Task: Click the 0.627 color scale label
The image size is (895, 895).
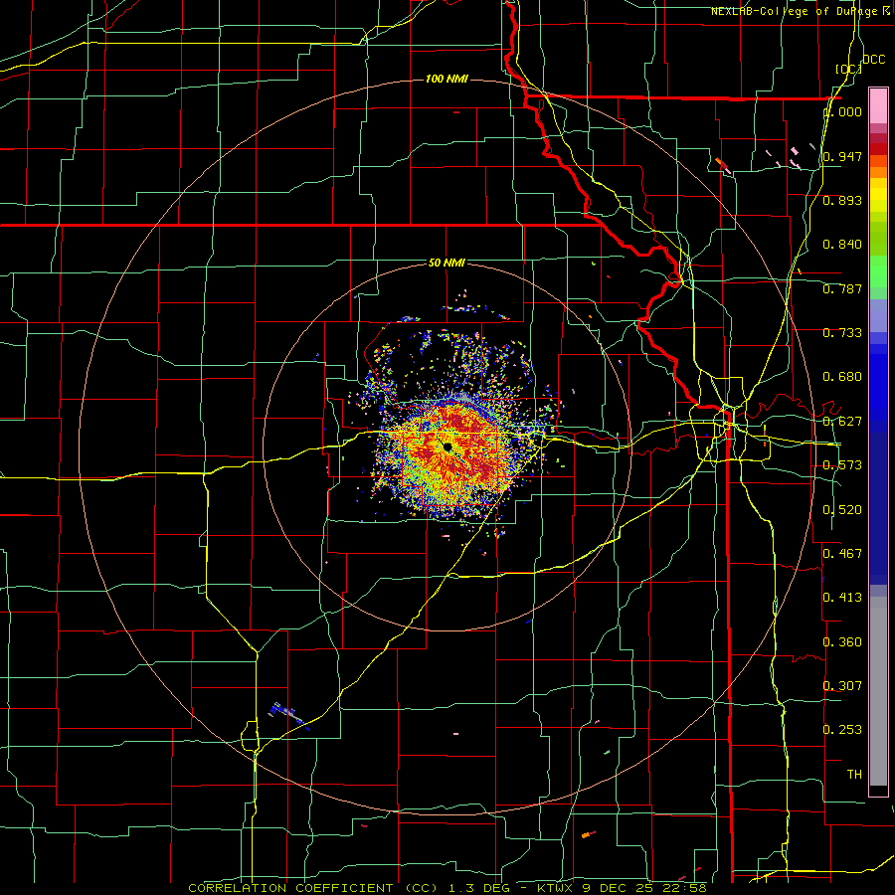Action: click(x=842, y=422)
